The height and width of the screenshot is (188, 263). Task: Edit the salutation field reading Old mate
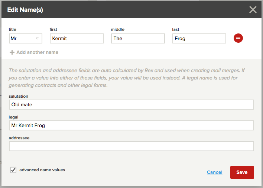click(x=131, y=104)
